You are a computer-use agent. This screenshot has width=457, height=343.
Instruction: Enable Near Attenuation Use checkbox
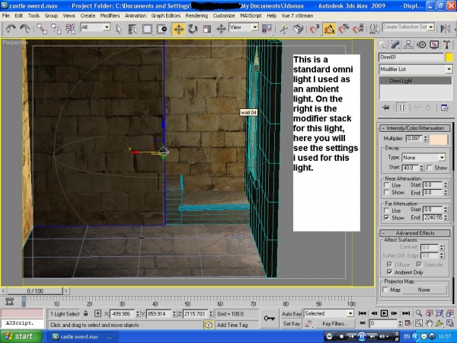point(387,185)
